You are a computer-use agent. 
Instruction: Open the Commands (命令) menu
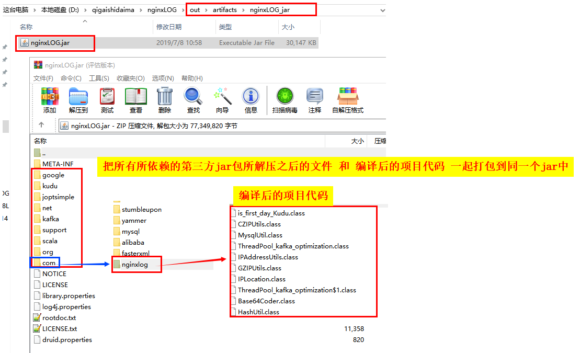click(71, 78)
